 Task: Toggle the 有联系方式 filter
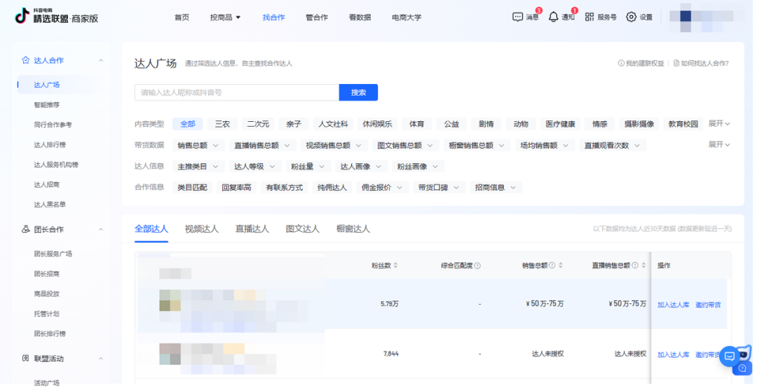[285, 187]
